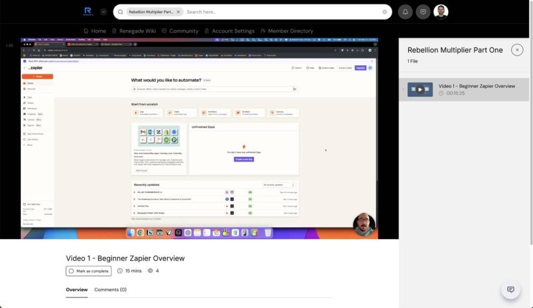Click the magnifier search icon
The image size is (533, 308).
click(120, 12)
